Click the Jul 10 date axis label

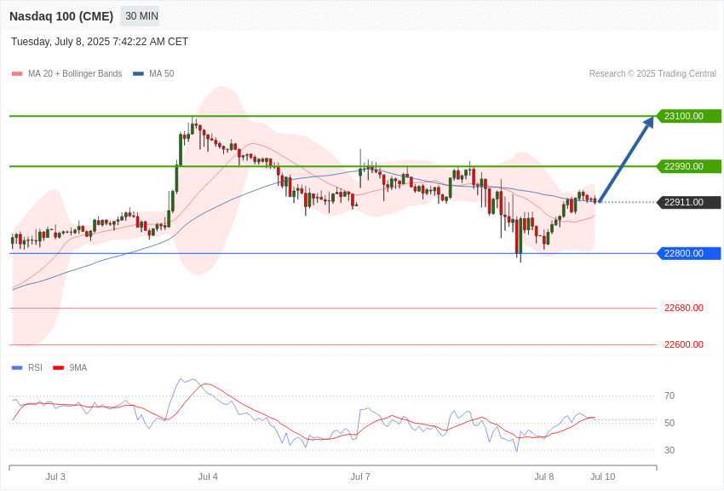tap(602, 477)
